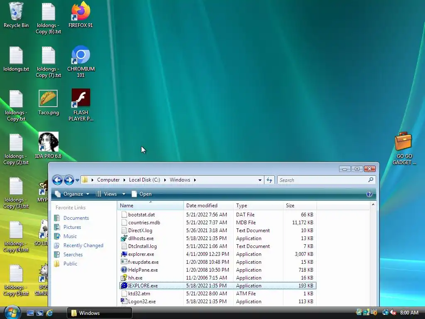Image resolution: width=425 pixels, height=319 pixels.
Task: Click the Windows taskbar button
Action: tap(100, 313)
